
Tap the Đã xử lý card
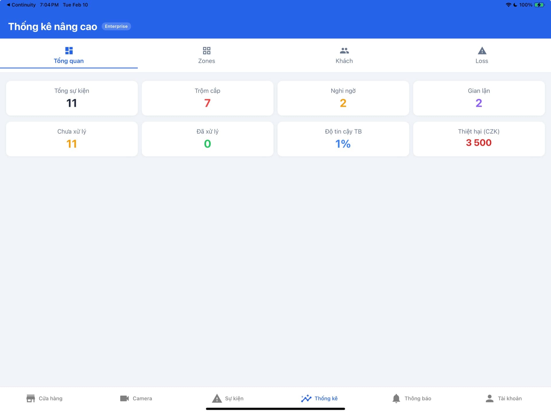click(x=207, y=139)
